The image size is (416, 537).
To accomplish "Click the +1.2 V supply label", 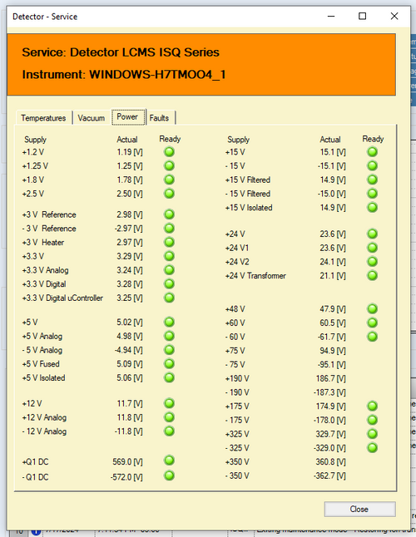I will coord(33,152).
